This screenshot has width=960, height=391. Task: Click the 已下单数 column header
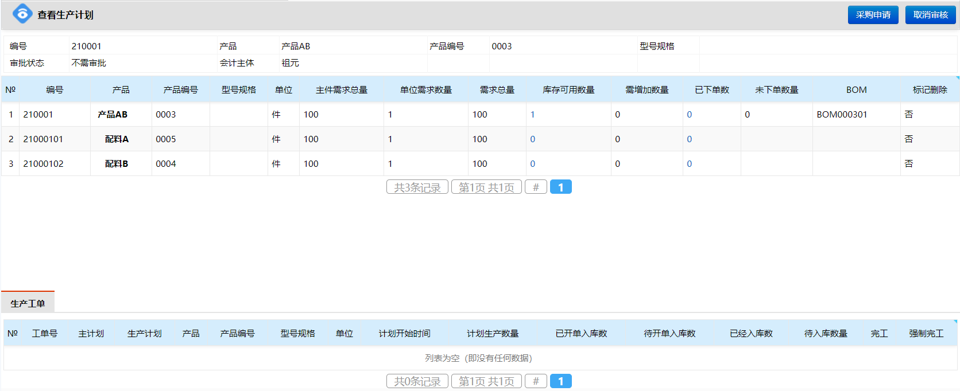click(711, 90)
